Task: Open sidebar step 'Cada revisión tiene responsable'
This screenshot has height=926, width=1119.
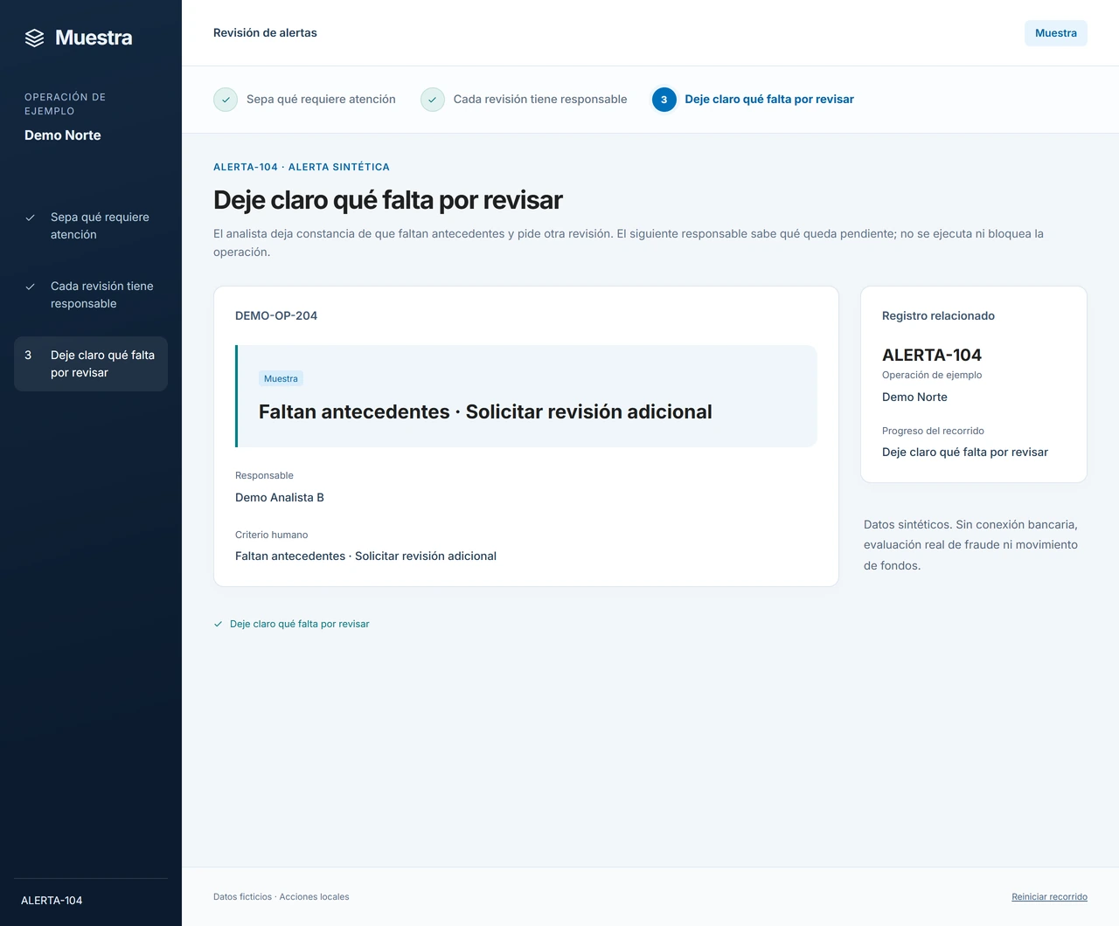Action: click(x=91, y=294)
